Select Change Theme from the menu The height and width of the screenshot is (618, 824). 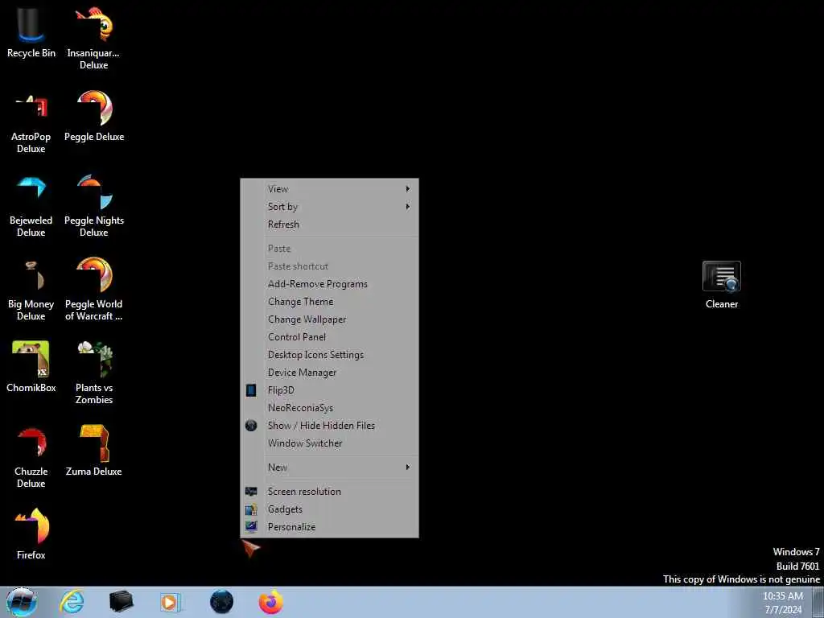click(x=329, y=302)
